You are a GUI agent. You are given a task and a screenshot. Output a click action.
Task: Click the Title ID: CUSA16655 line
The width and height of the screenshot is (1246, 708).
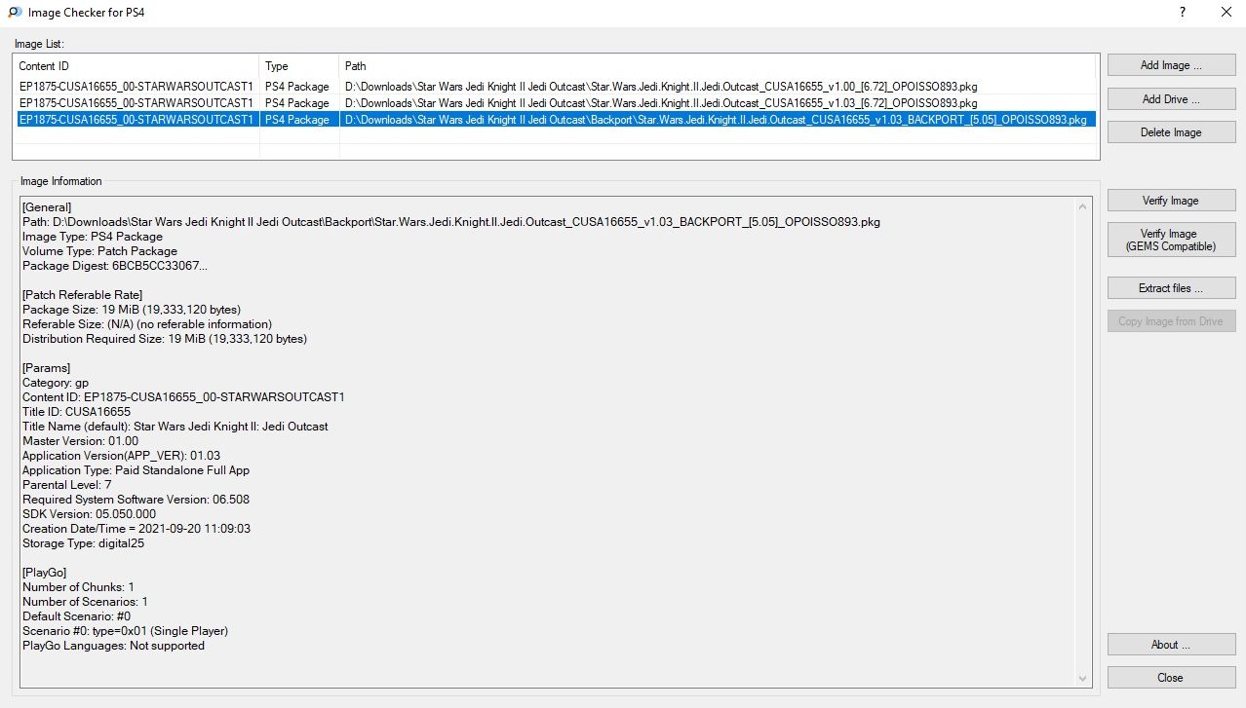76,412
